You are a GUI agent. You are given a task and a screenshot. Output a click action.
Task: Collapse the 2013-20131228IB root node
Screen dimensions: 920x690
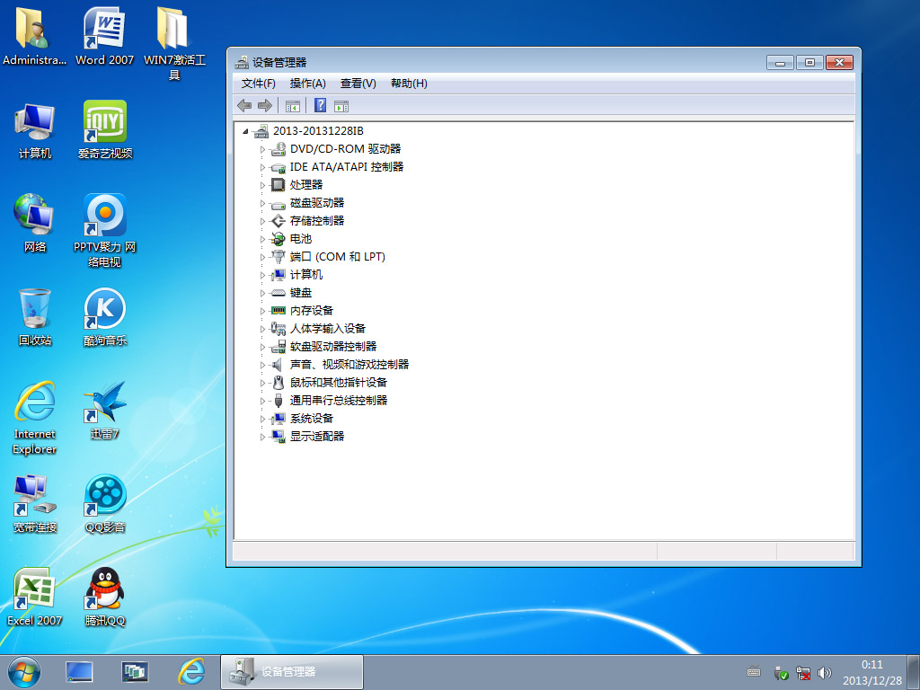(245, 131)
